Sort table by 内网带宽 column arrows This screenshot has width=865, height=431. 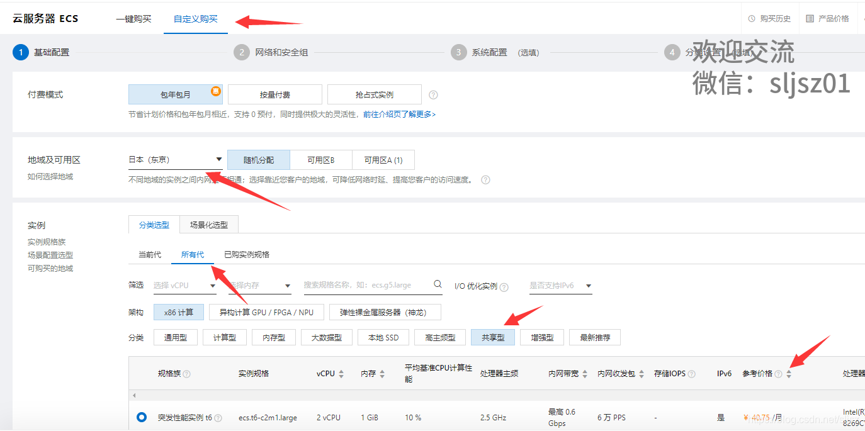tap(584, 374)
